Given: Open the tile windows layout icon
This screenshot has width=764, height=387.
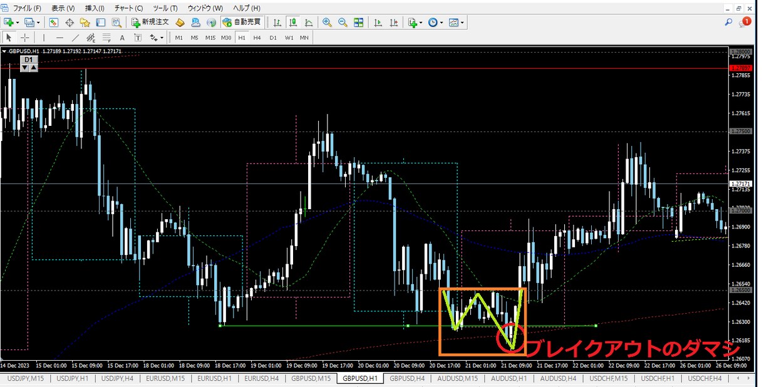Looking at the screenshot, I should [358, 23].
